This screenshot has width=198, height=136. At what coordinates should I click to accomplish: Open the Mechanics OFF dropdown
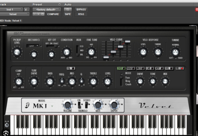coord(33,46)
